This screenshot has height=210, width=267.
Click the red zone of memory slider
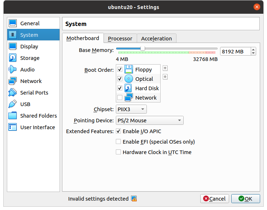click(211, 52)
